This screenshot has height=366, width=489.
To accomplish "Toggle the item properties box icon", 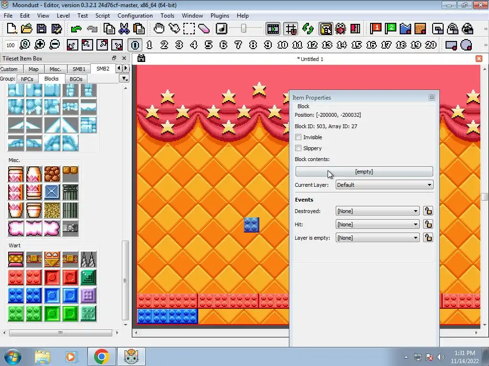I will (x=326, y=29).
